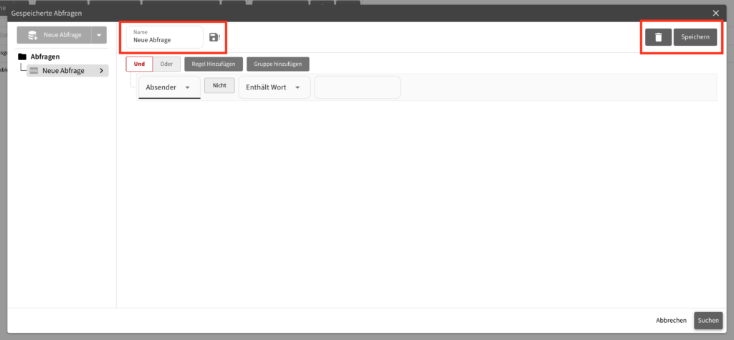The image size is (734, 340).
Task: Expand the chevron on the Neue Abfrage tree item
Action: (x=101, y=71)
